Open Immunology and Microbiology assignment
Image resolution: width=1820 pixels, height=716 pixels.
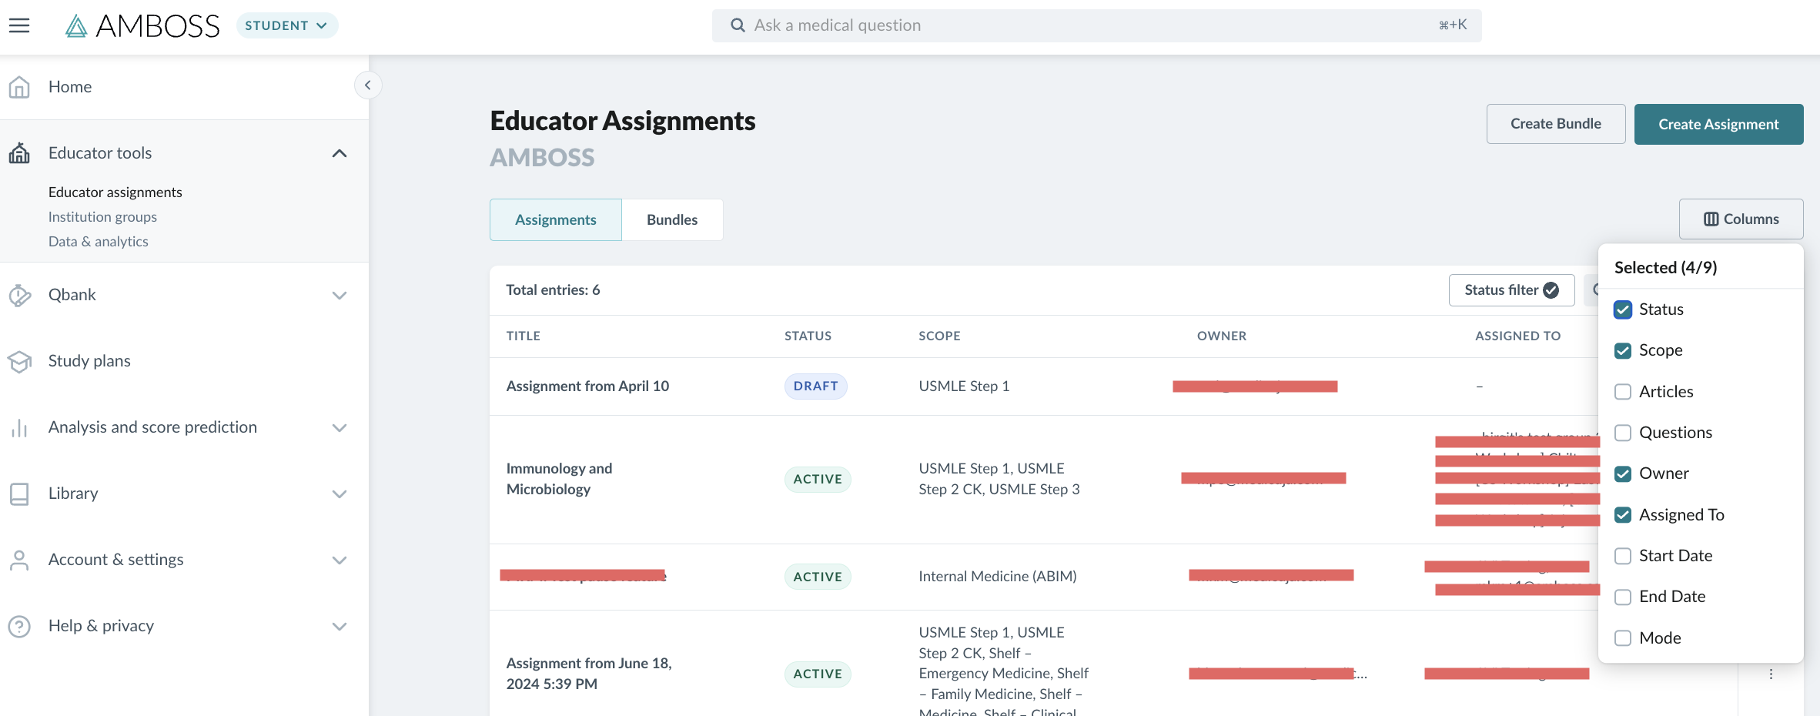tap(559, 479)
